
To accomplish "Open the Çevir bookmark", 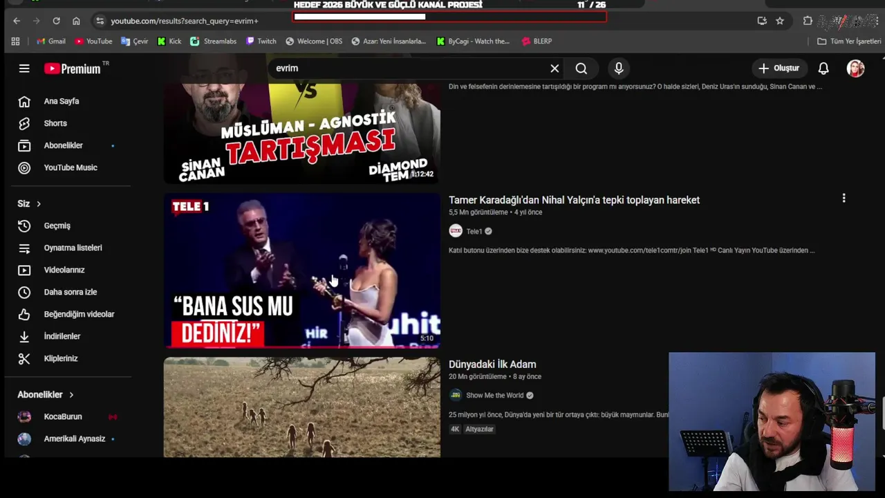I will pyautogui.click(x=135, y=41).
